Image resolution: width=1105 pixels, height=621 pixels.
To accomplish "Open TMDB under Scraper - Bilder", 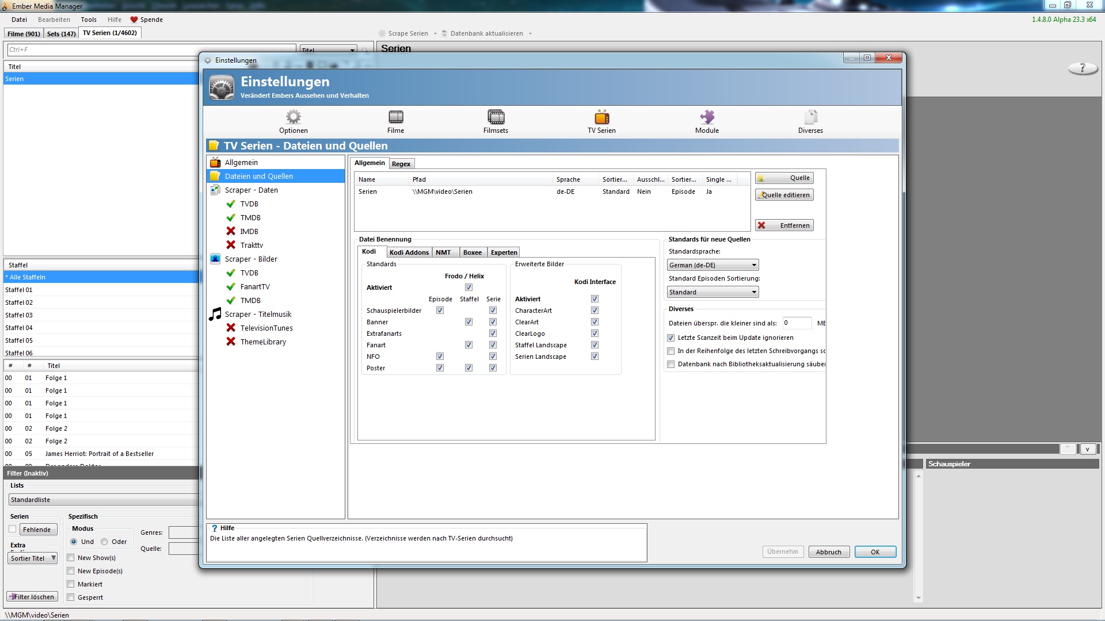I will click(250, 301).
